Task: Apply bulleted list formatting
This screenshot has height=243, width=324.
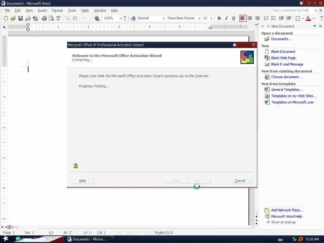Action: 274,18
